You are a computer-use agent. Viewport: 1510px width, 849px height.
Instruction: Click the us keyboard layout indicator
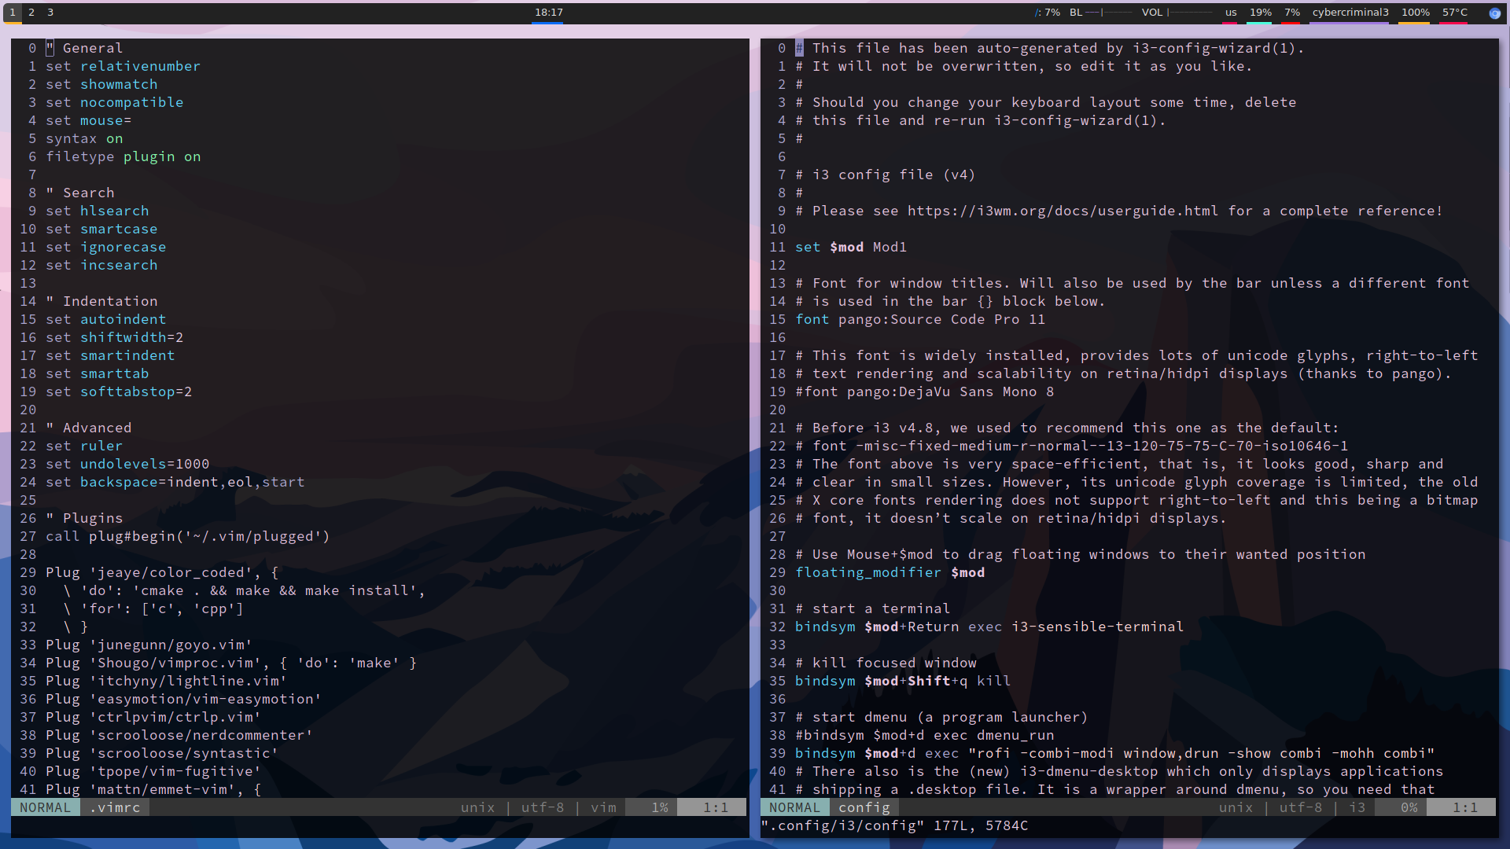[1231, 13]
